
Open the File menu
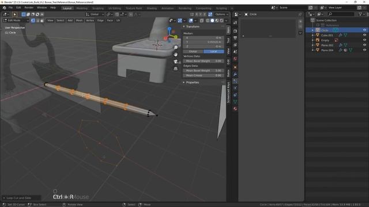pos(10,7)
